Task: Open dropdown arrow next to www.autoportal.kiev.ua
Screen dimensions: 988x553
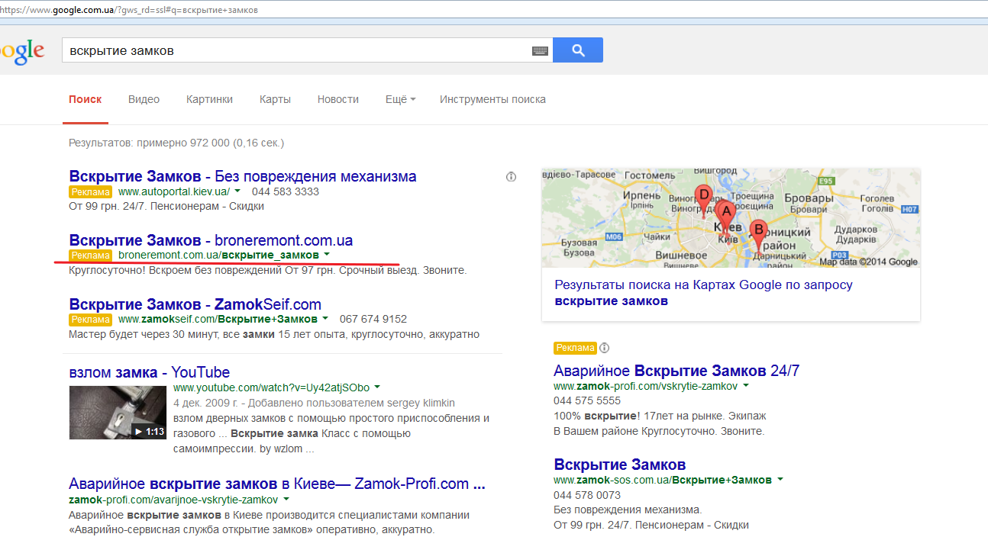Action: pos(237,191)
